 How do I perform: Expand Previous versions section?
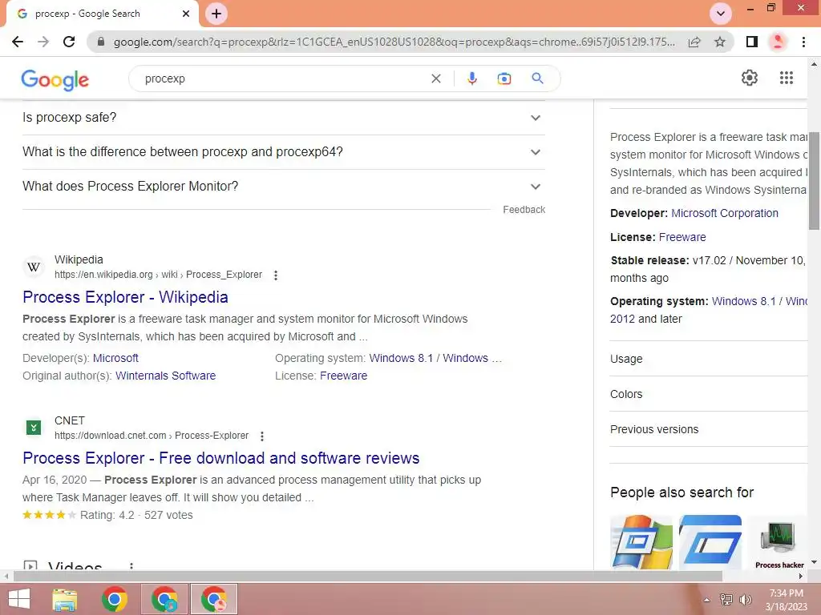(x=709, y=429)
